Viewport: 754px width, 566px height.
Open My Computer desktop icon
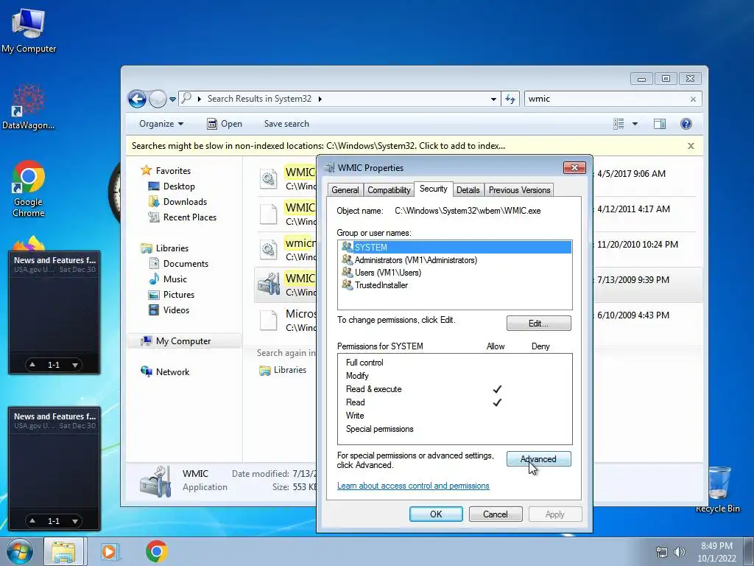(29, 30)
